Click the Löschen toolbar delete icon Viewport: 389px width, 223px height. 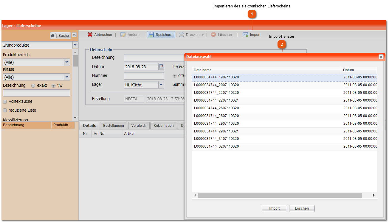pyautogui.click(x=213, y=35)
